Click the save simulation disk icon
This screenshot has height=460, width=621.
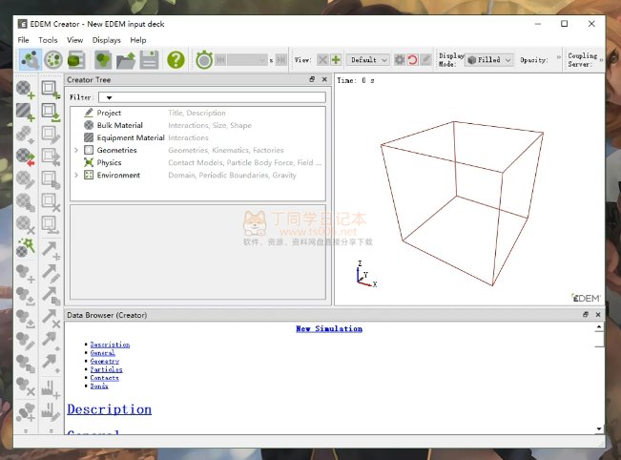pyautogui.click(x=150, y=59)
